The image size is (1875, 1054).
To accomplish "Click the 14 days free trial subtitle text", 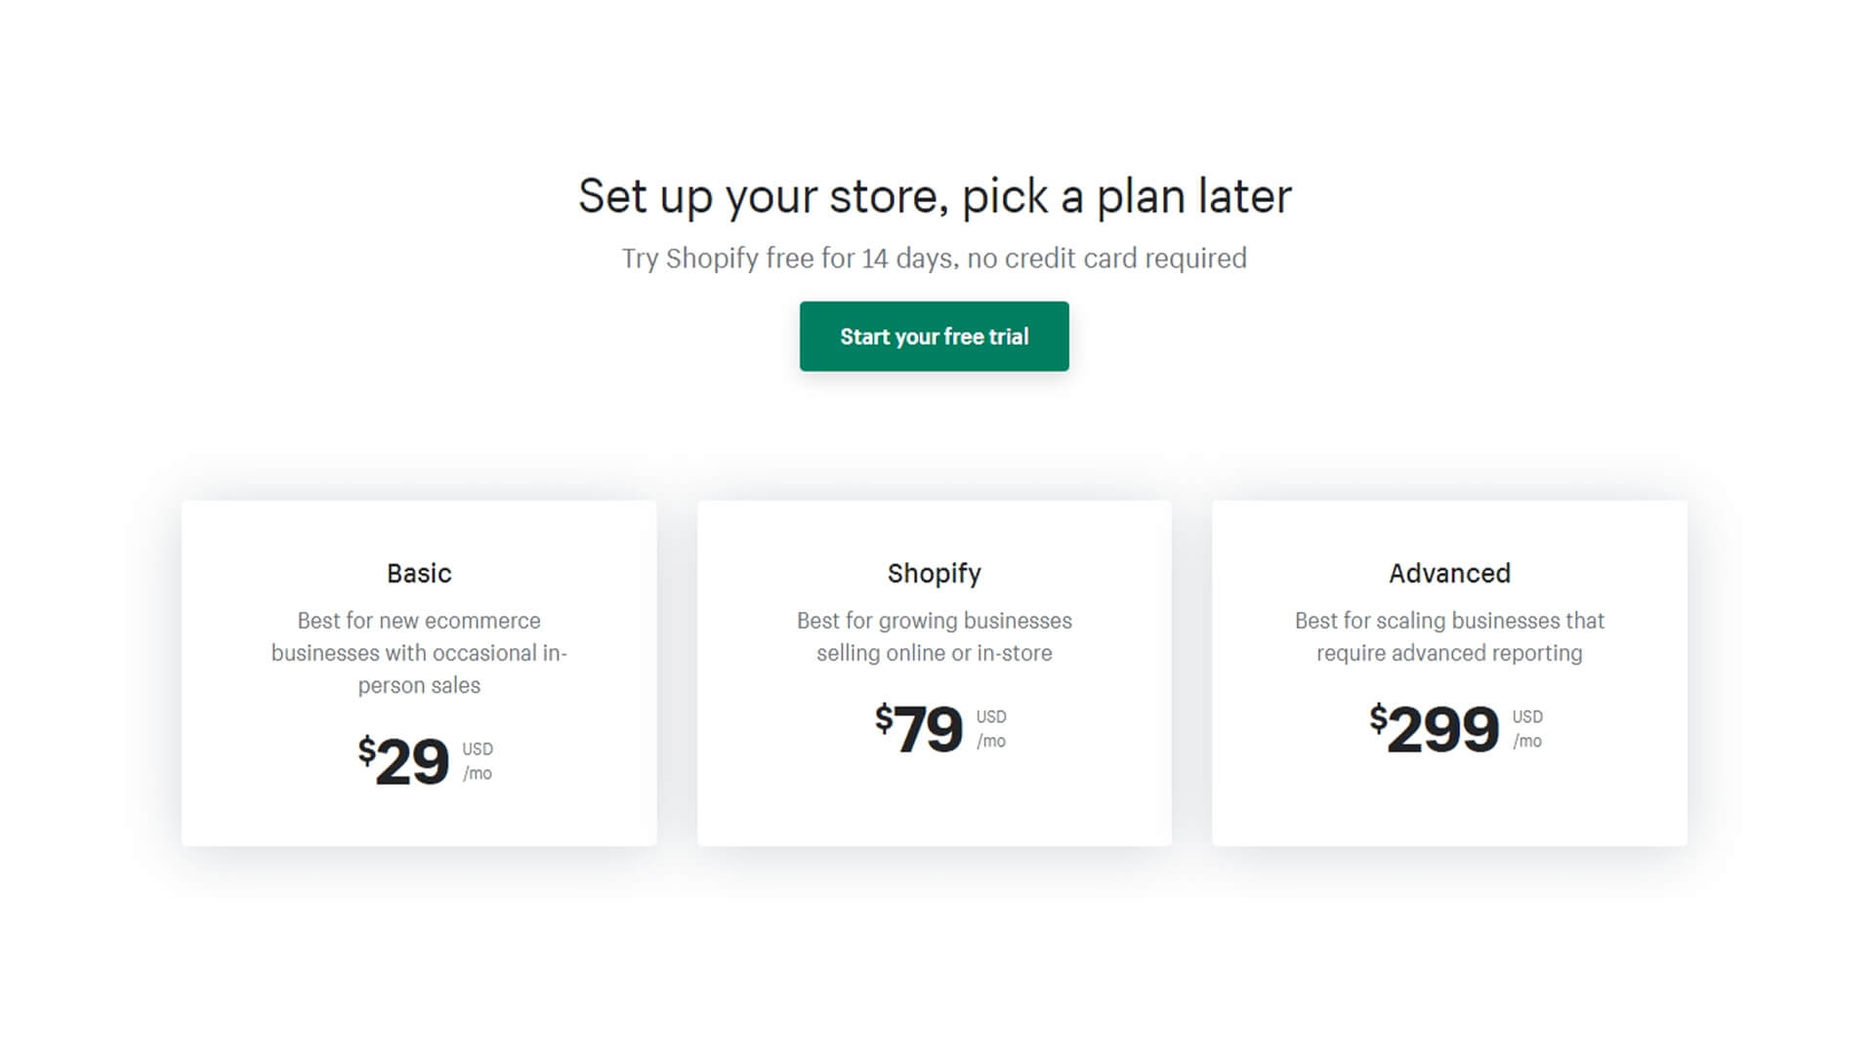I will coord(934,259).
